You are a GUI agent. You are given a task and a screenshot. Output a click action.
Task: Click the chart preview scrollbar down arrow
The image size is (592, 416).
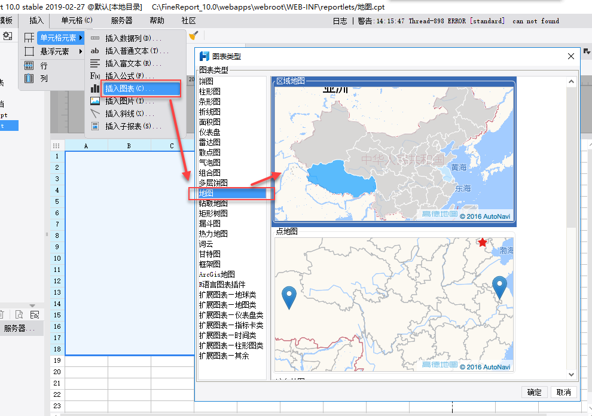pyautogui.click(x=571, y=375)
